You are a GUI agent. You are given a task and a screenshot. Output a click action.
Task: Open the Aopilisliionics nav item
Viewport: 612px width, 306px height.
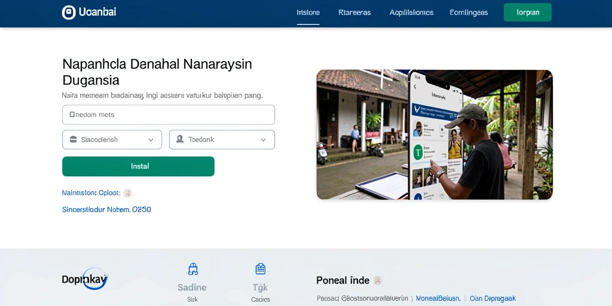(x=411, y=13)
